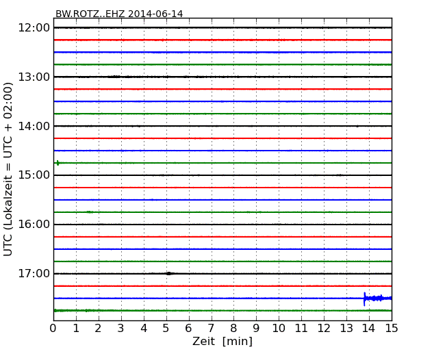Click x-axis tick label 11
445x356 pixels.
pos(301,329)
